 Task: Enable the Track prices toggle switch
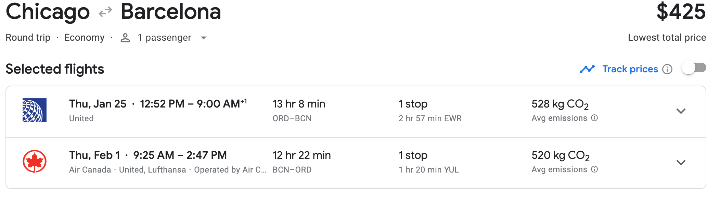click(694, 68)
